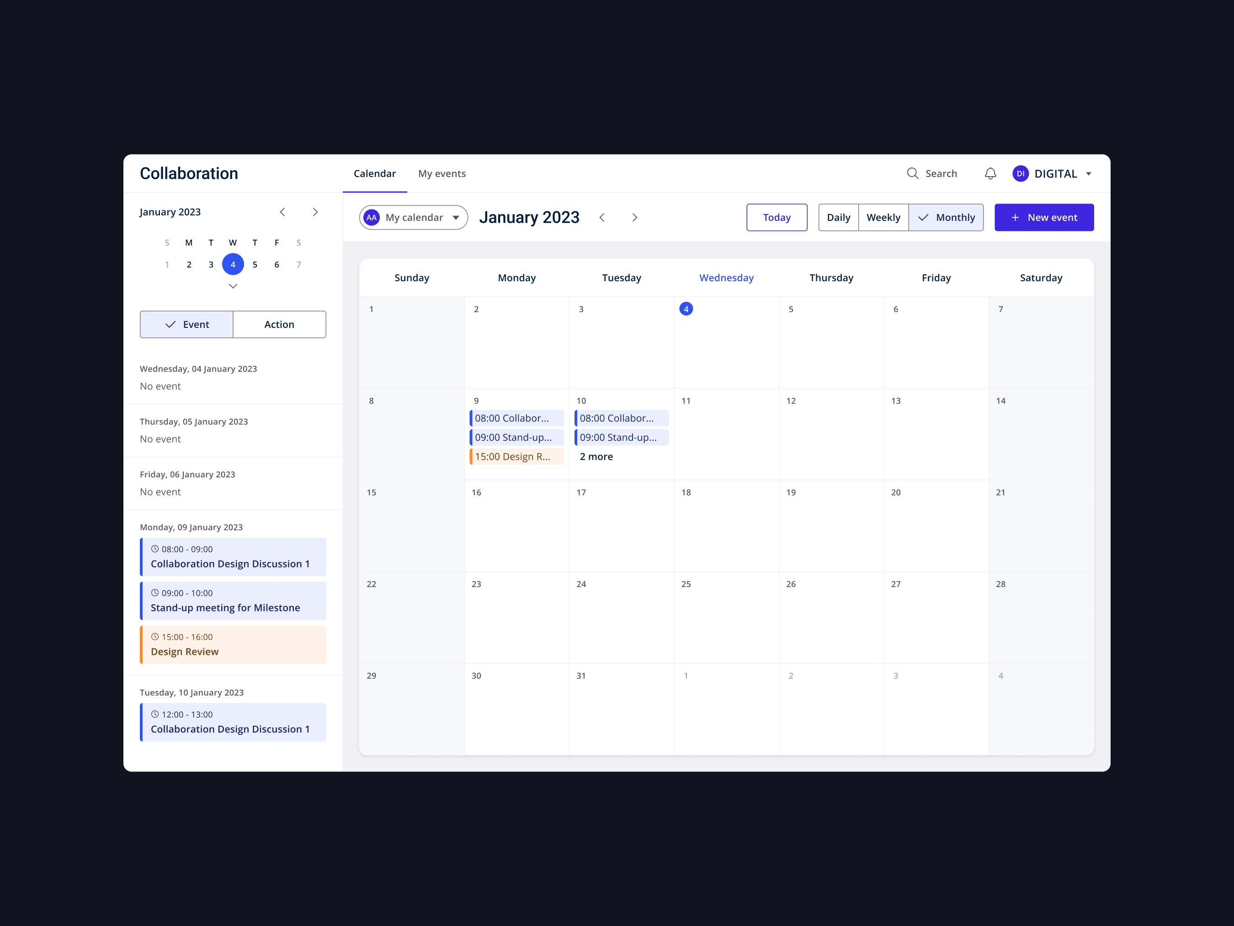Viewport: 1234px width, 926px height.
Task: Expand the mini calendar with chevron down
Action: (233, 286)
